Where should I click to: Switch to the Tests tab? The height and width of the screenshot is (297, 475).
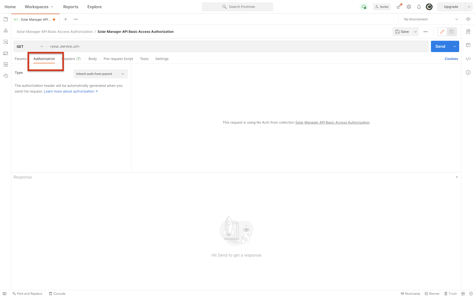pos(144,59)
